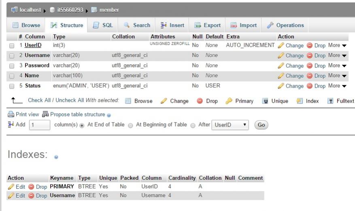Open the Search tab
The width and height of the screenshot is (355, 211).
point(137,25)
